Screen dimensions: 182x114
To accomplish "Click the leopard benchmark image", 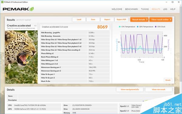I will pos(21,57).
